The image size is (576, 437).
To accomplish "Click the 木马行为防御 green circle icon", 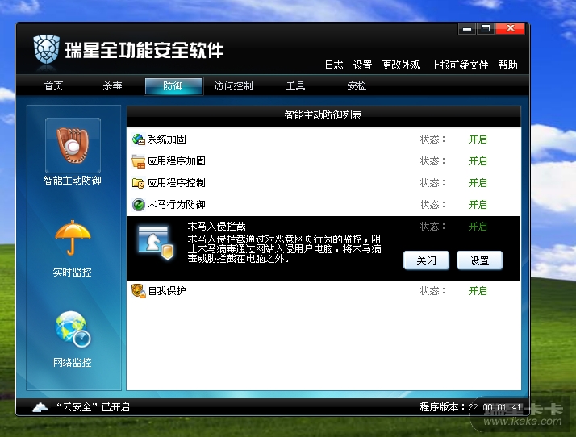I will pos(139,205).
